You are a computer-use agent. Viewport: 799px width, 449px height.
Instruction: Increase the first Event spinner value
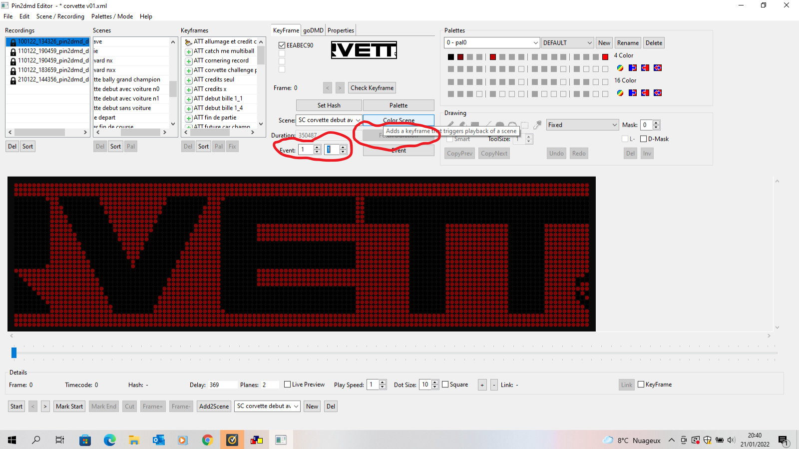(317, 147)
